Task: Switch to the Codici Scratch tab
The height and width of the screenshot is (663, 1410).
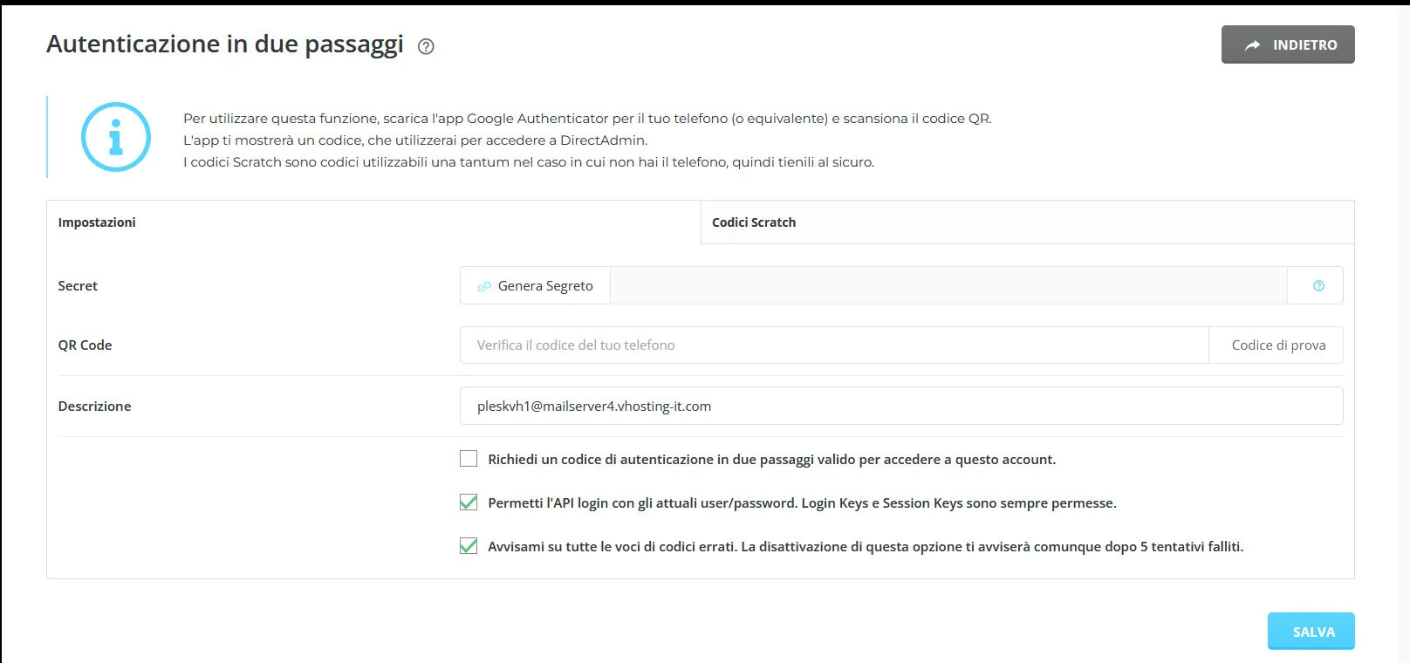Action: click(x=752, y=222)
